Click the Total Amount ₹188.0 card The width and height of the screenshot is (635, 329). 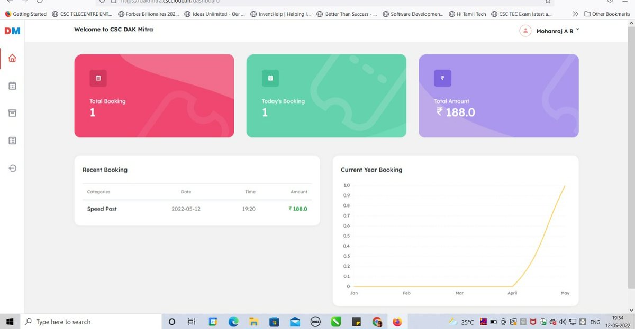coord(498,96)
